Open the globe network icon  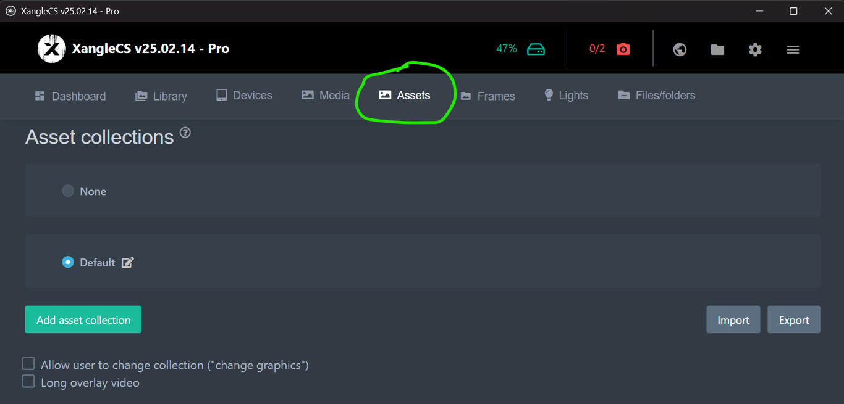(x=680, y=49)
